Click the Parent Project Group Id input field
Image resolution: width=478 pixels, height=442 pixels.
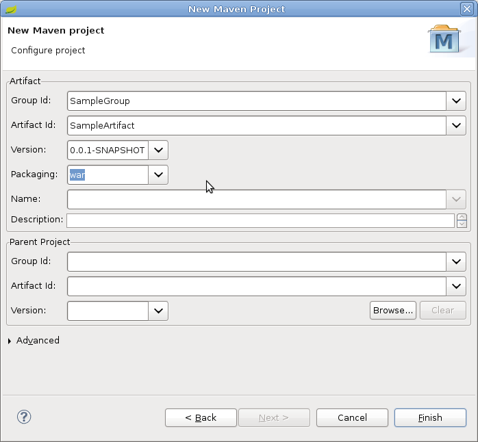(257, 261)
